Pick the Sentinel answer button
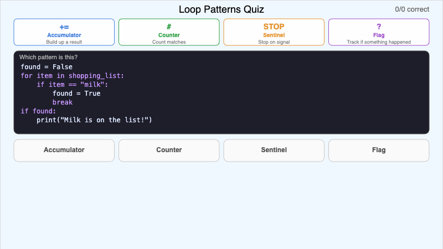The width and height of the screenshot is (443, 249). click(x=274, y=150)
